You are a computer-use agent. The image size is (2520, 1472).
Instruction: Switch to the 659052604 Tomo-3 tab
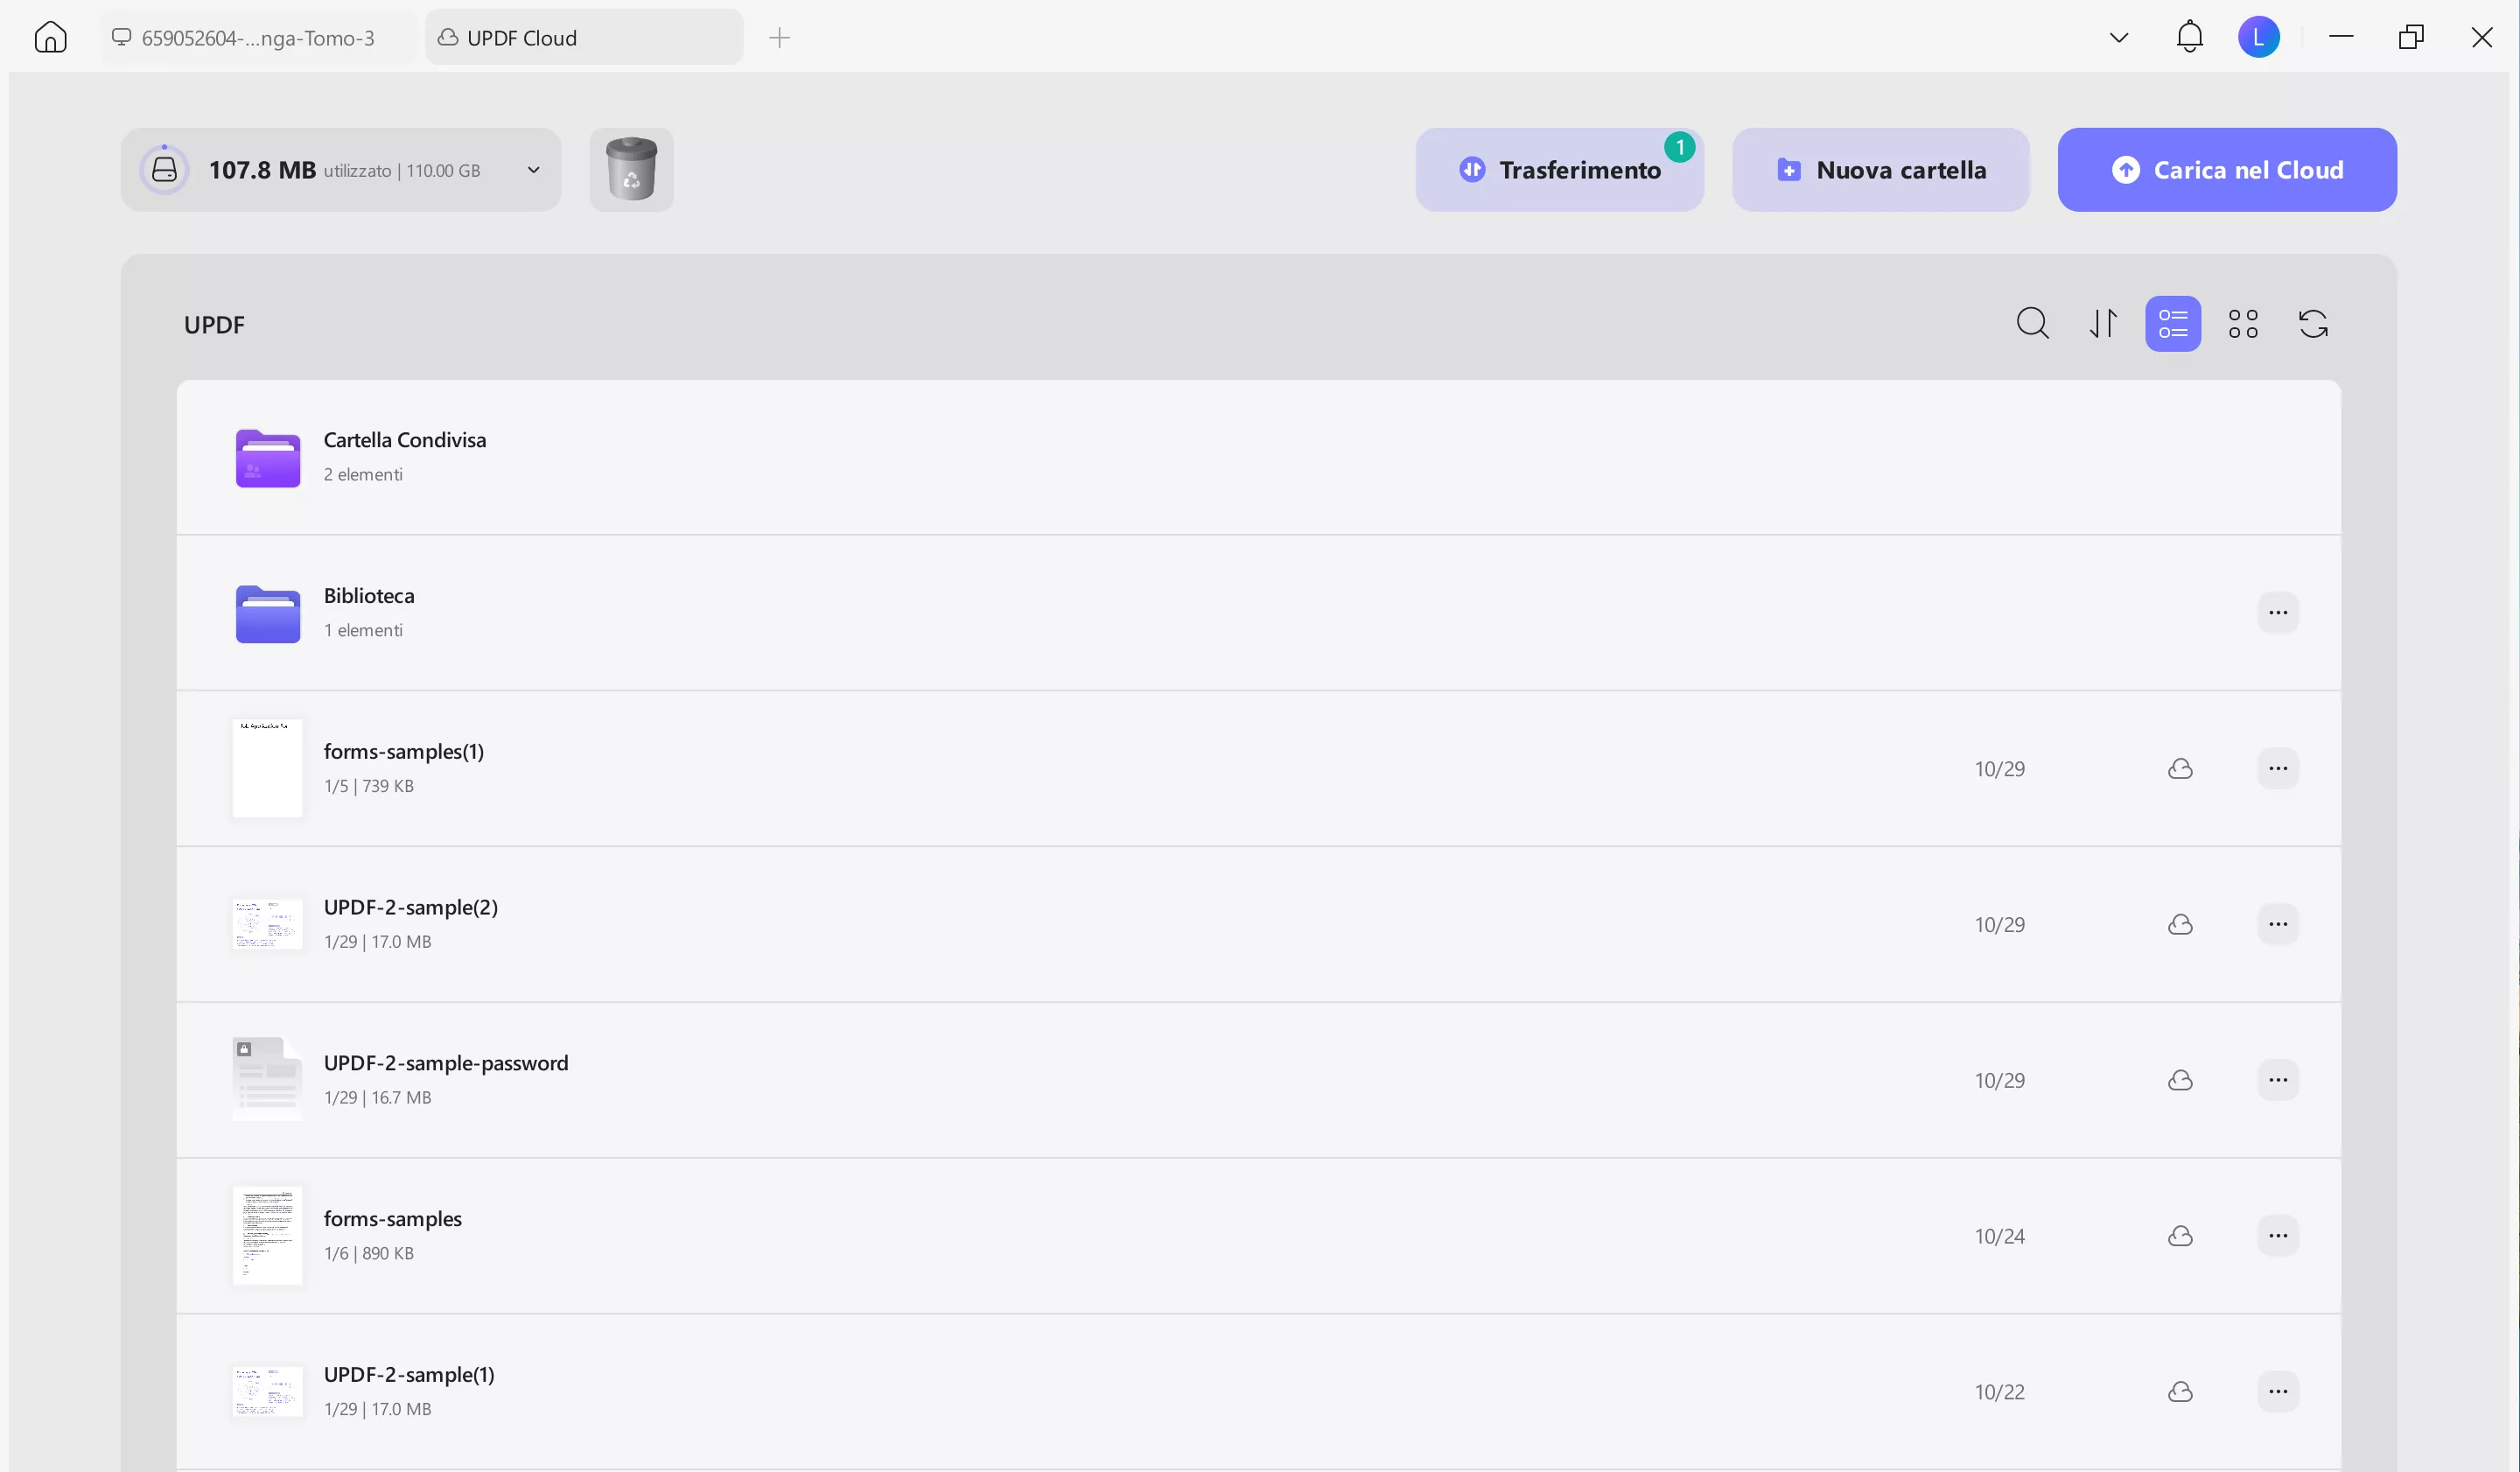[x=258, y=38]
